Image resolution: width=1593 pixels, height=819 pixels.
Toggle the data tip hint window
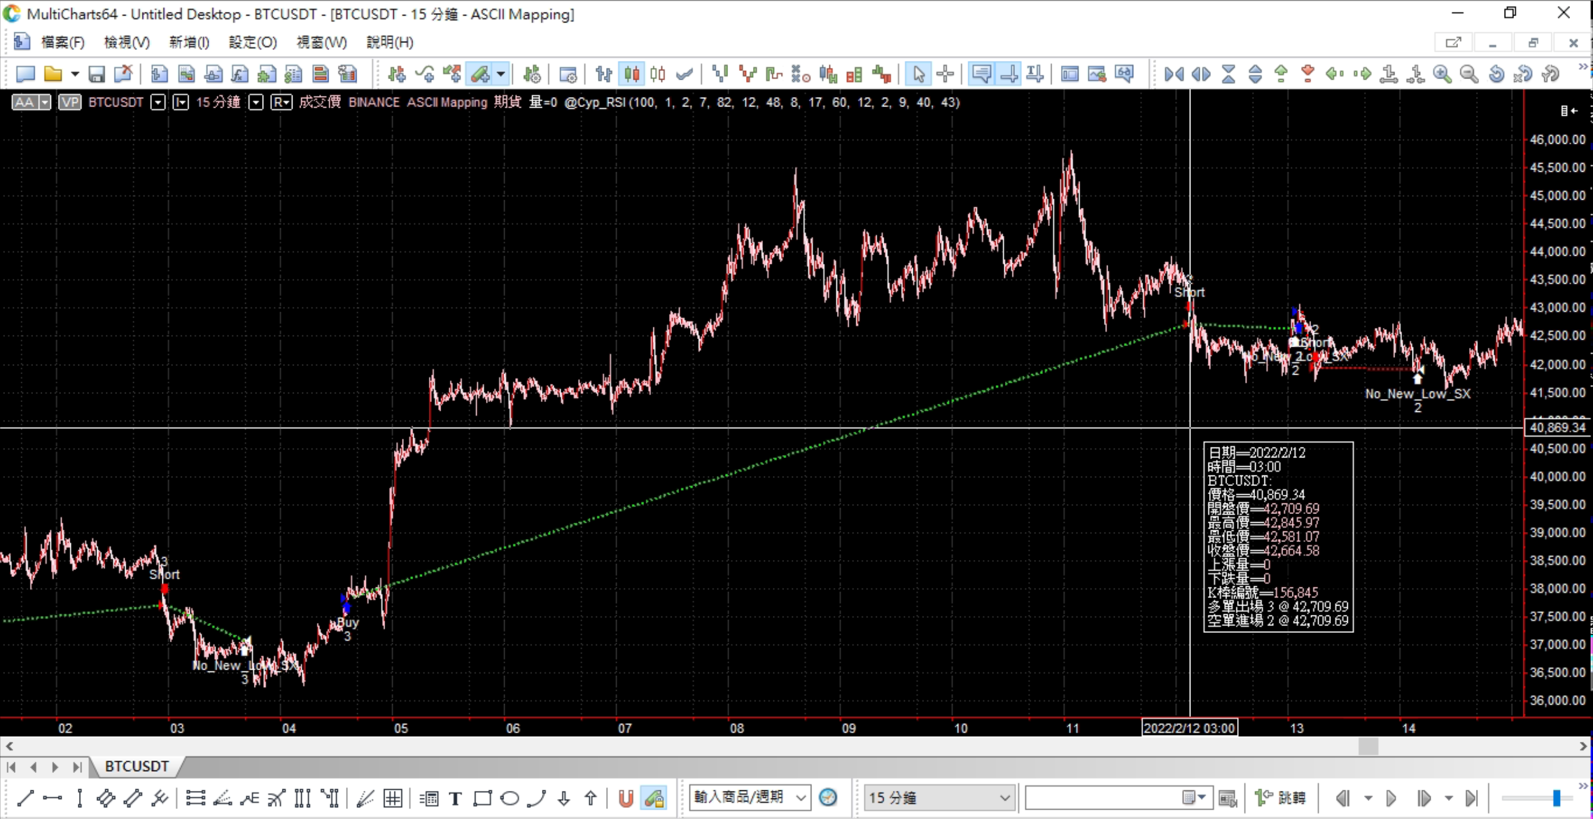[x=981, y=75]
